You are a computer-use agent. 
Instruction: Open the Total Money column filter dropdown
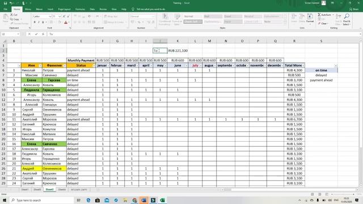(x=303, y=66)
